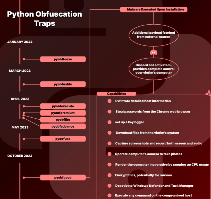This screenshot has width=211, height=199.
Task: Select the pyobfpremium package box
Action: [x=63, y=113]
